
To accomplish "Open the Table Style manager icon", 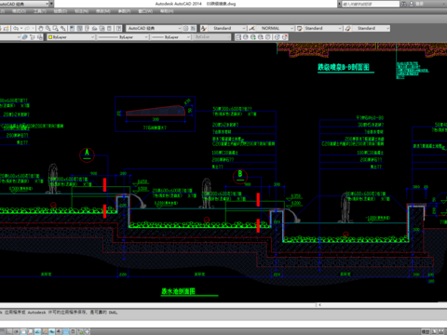I will coord(300,28).
